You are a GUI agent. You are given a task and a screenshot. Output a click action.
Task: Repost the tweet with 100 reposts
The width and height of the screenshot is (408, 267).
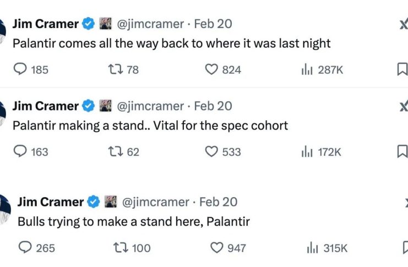(x=120, y=248)
